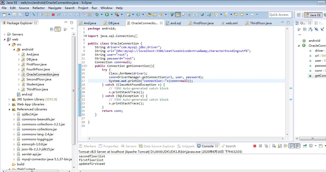This screenshot has width=326, height=172.
Task: Click the Next Annotation arrow icon
Action: click(216, 14)
